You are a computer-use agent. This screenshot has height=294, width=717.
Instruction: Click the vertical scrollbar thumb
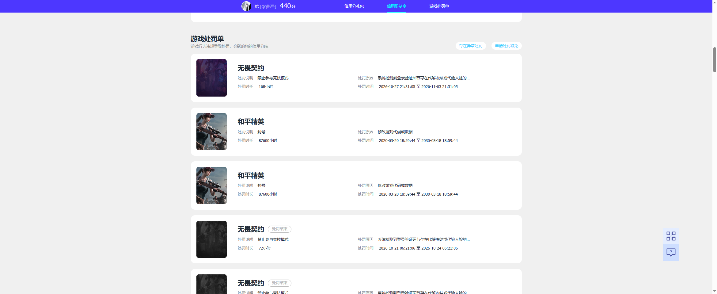(x=715, y=60)
